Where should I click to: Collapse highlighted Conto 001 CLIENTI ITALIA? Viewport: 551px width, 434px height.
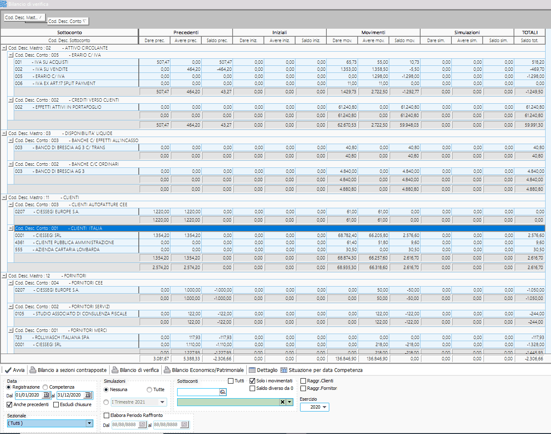[11, 228]
